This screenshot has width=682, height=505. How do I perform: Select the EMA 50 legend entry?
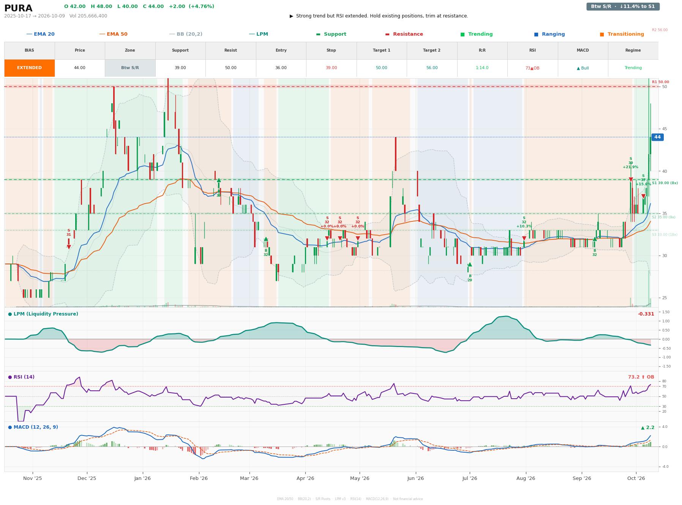pos(113,34)
